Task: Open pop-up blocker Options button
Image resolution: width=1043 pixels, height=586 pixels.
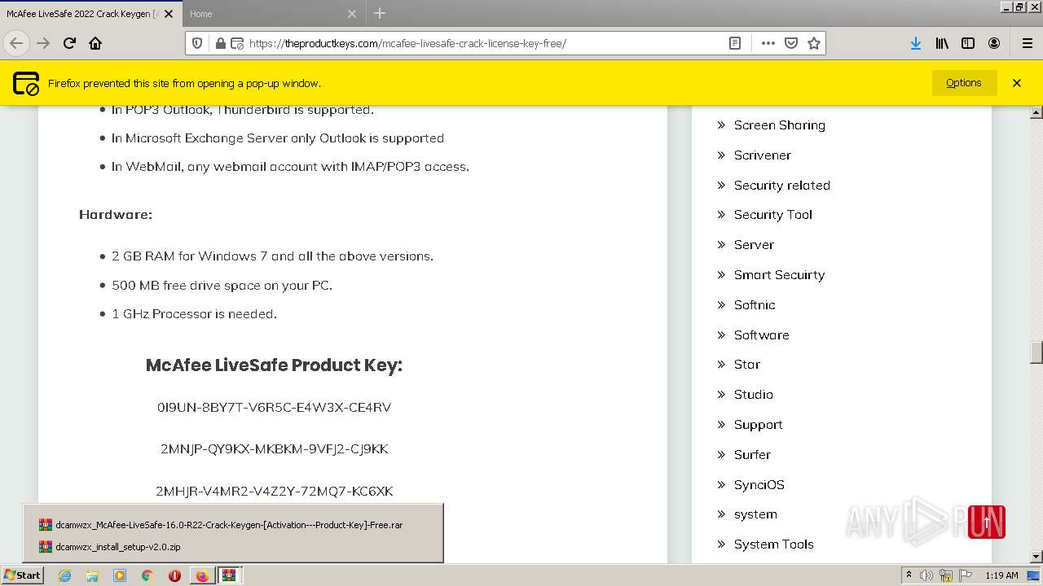Action: [x=964, y=83]
